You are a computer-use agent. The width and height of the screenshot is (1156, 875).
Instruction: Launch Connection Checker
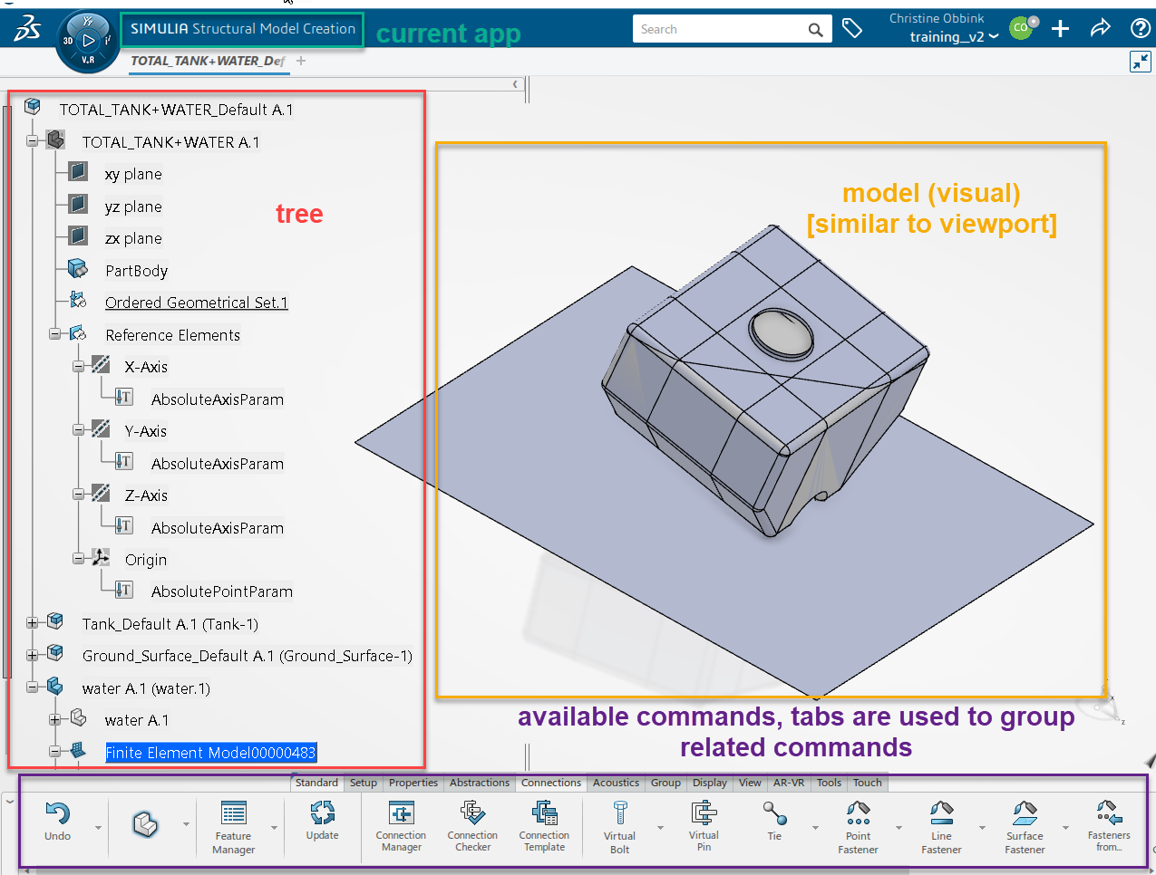472,827
